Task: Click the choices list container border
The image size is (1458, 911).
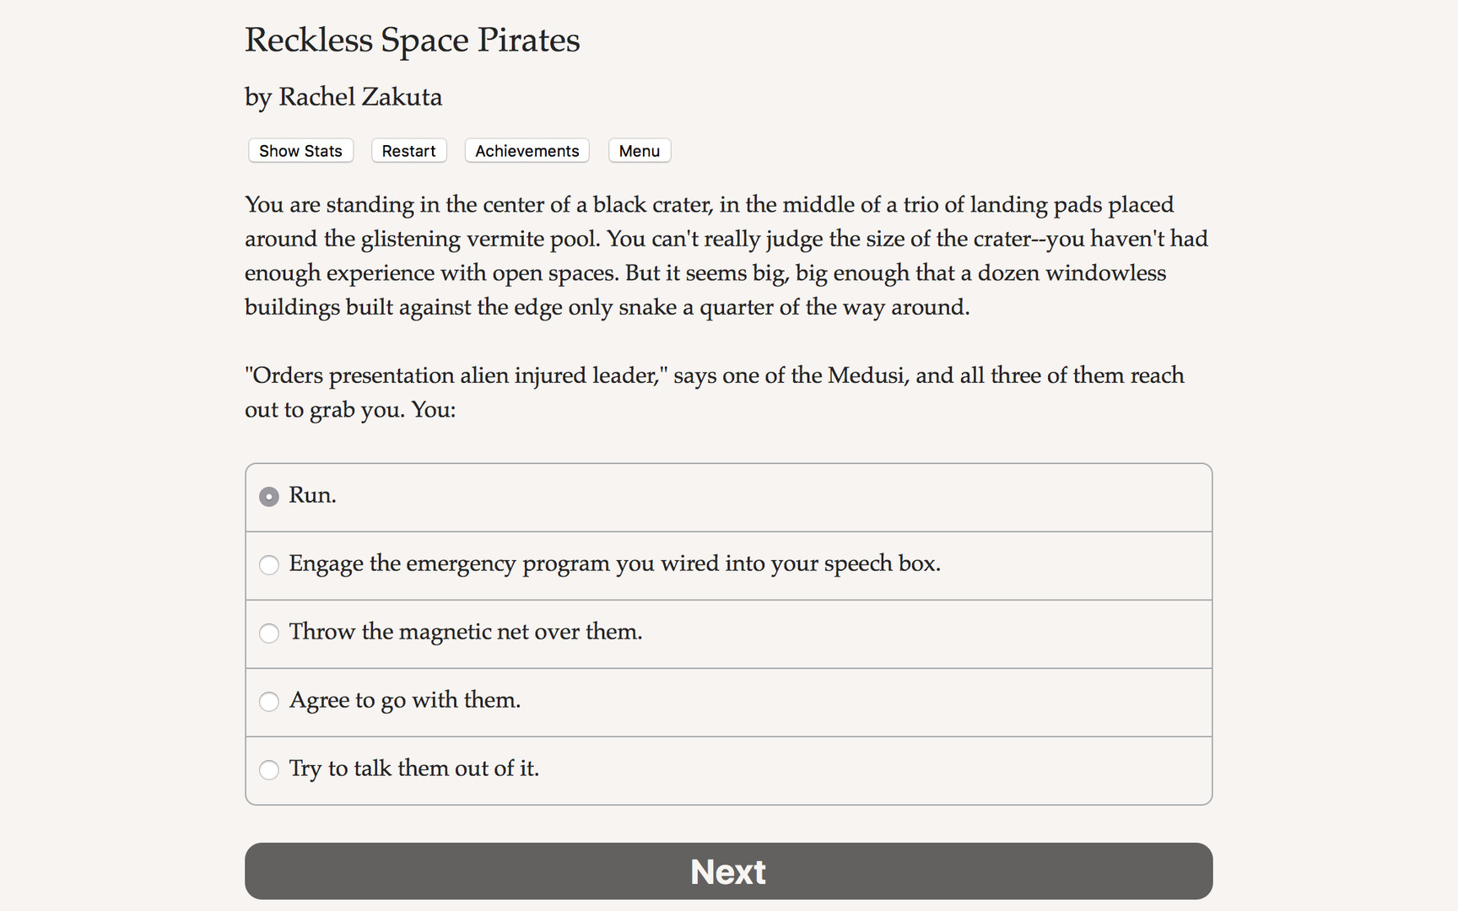Action: coord(728,463)
